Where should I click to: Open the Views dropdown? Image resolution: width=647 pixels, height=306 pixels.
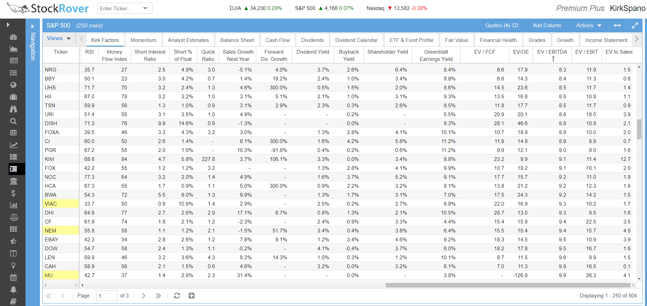(x=59, y=39)
